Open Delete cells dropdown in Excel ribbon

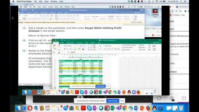click(x=142, y=47)
